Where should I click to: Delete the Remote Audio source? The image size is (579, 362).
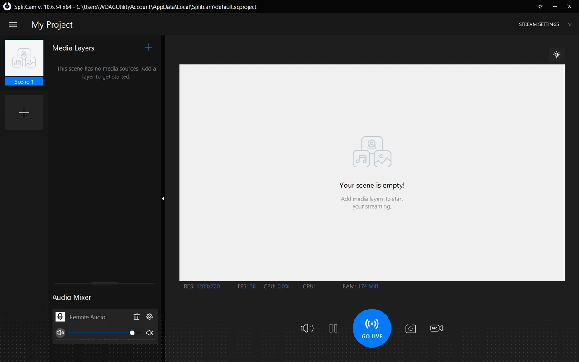pyautogui.click(x=137, y=317)
